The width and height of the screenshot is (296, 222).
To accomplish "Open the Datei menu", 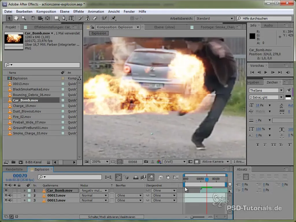I will [x=8, y=12].
